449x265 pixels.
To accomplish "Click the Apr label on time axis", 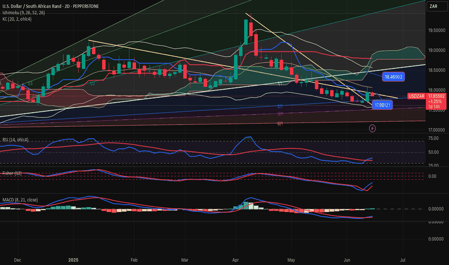I will point(236,260).
